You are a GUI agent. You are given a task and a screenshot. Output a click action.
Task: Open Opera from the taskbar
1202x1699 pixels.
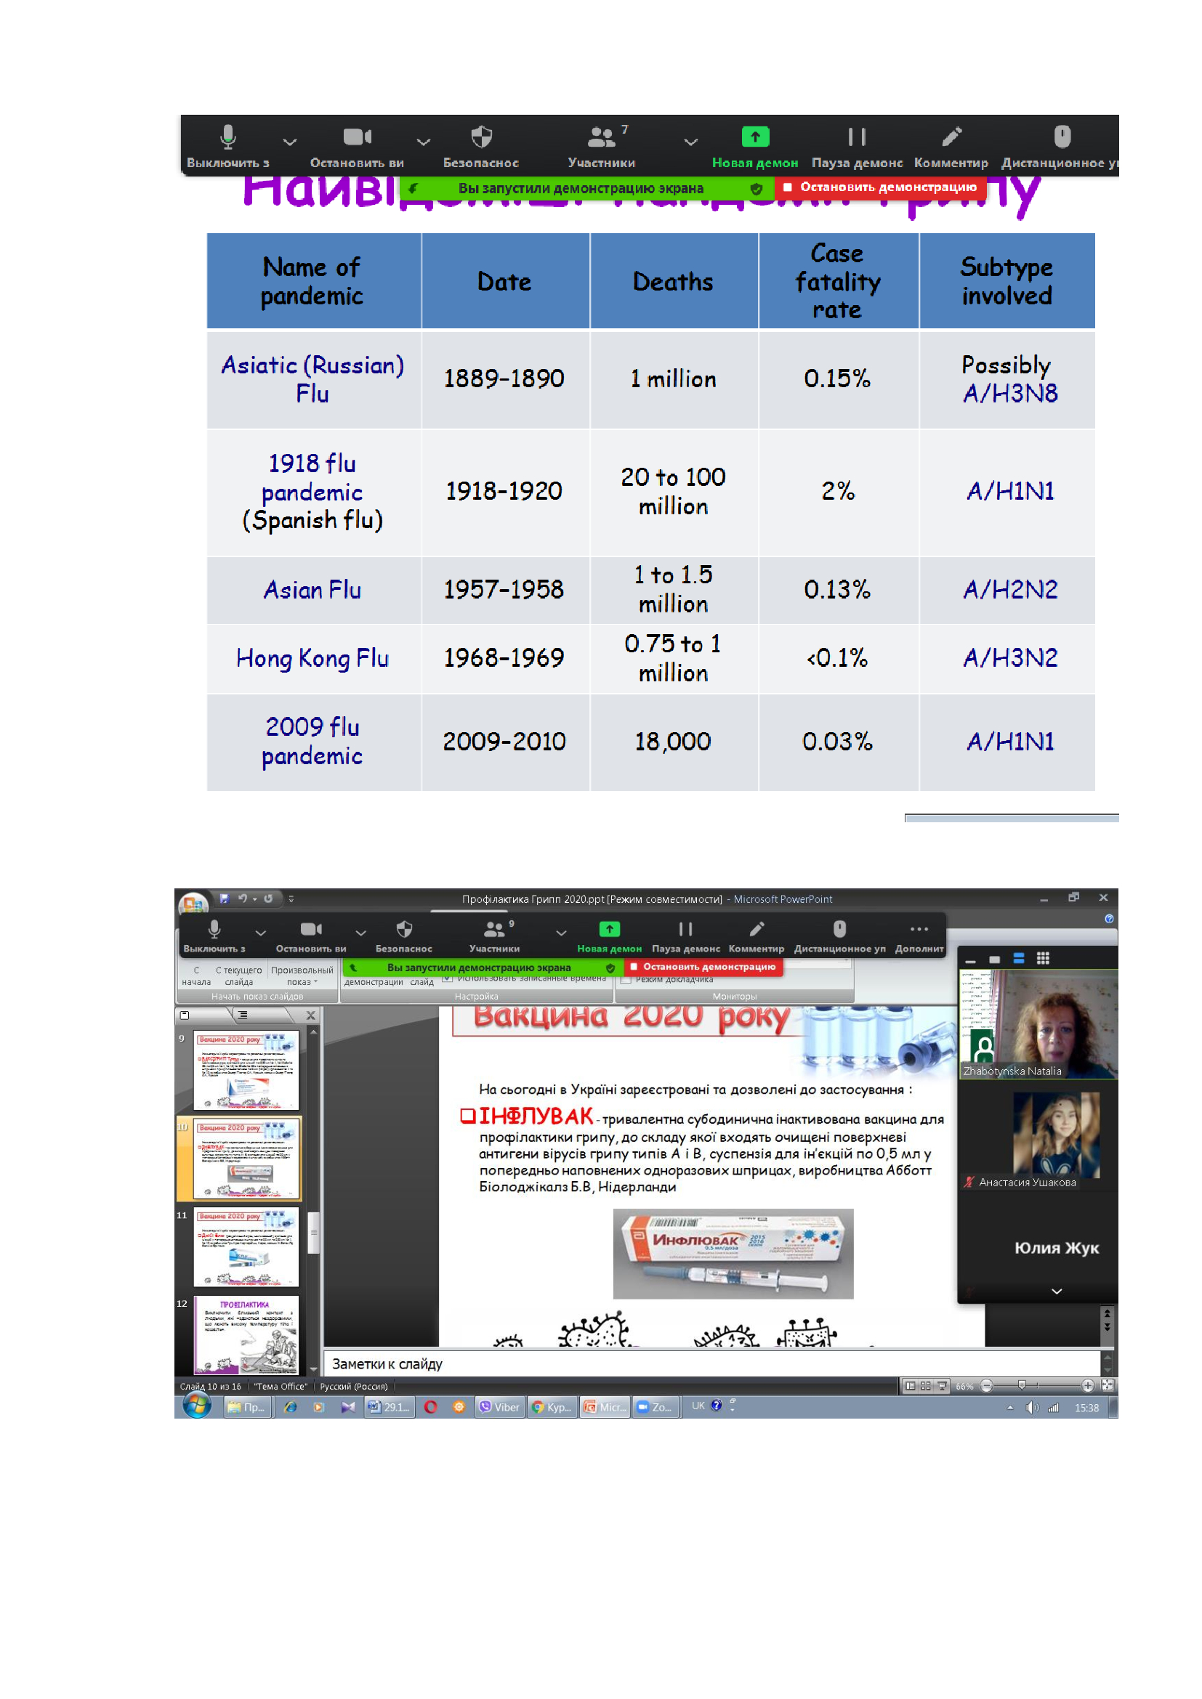pos(431,1408)
